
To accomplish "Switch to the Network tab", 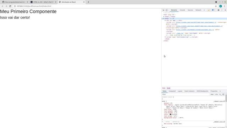I will [198, 10].
